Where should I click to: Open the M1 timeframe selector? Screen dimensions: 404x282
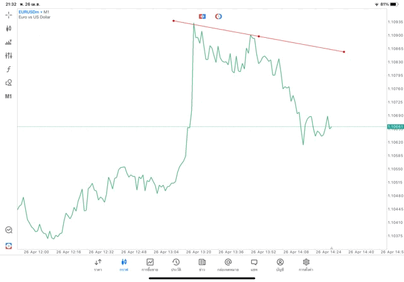8,97
